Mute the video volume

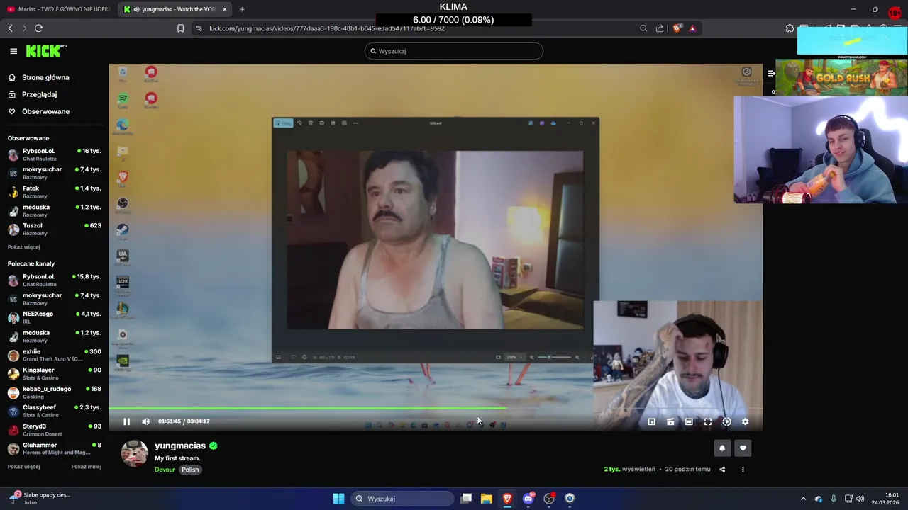[145, 421]
